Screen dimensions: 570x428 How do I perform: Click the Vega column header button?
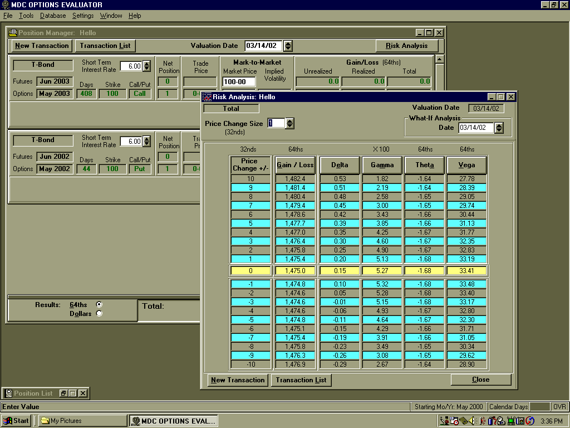(x=466, y=165)
